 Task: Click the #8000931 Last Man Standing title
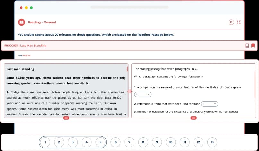pos(25,46)
